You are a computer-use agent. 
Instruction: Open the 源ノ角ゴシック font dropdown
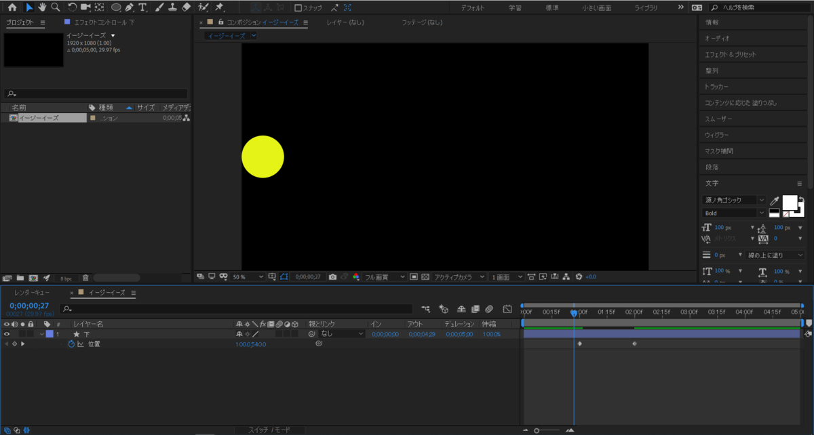pyautogui.click(x=734, y=201)
